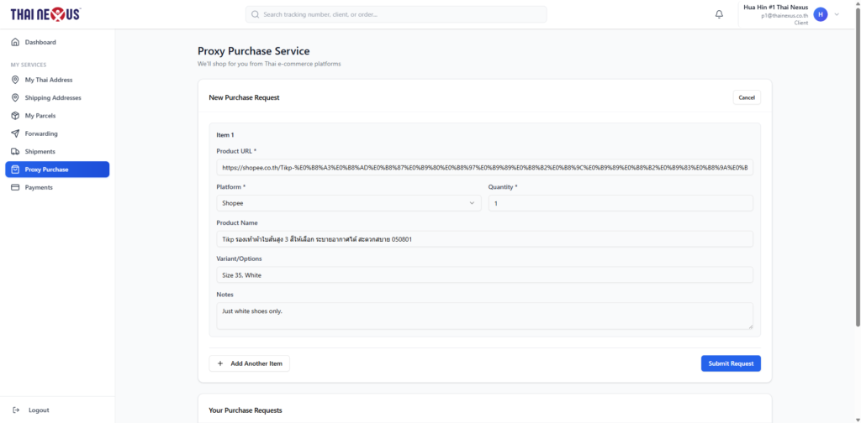The width and height of the screenshot is (861, 423).
Task: Open the Shipments section
Action: point(57,152)
